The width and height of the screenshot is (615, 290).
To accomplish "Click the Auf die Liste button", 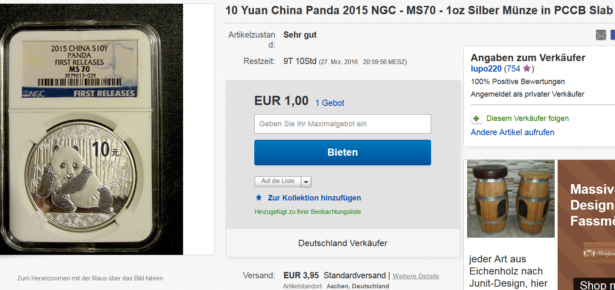I will (278, 181).
